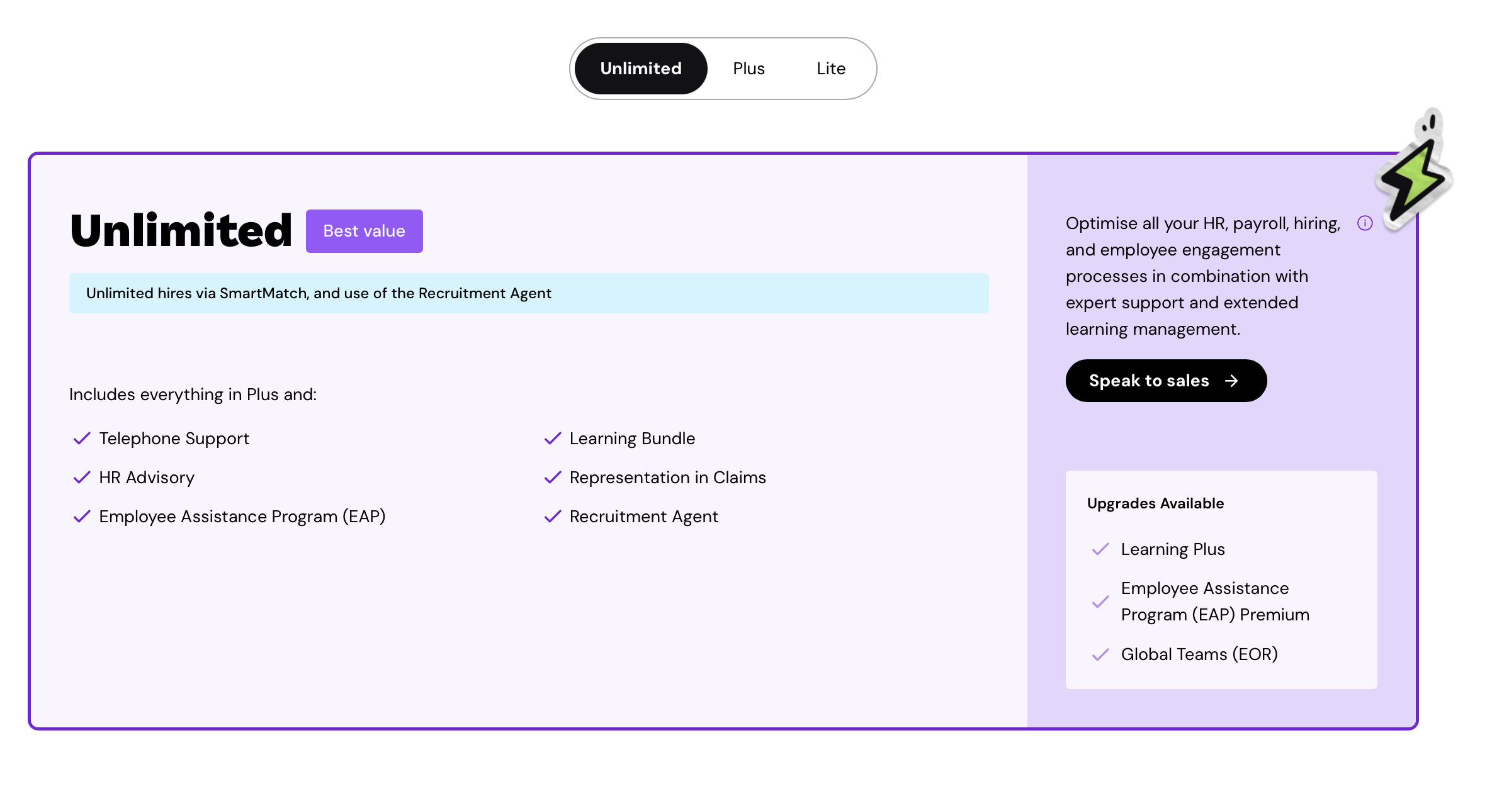This screenshot has height=789, width=1492.
Task: Switch to the Plus plan tab
Action: (749, 69)
